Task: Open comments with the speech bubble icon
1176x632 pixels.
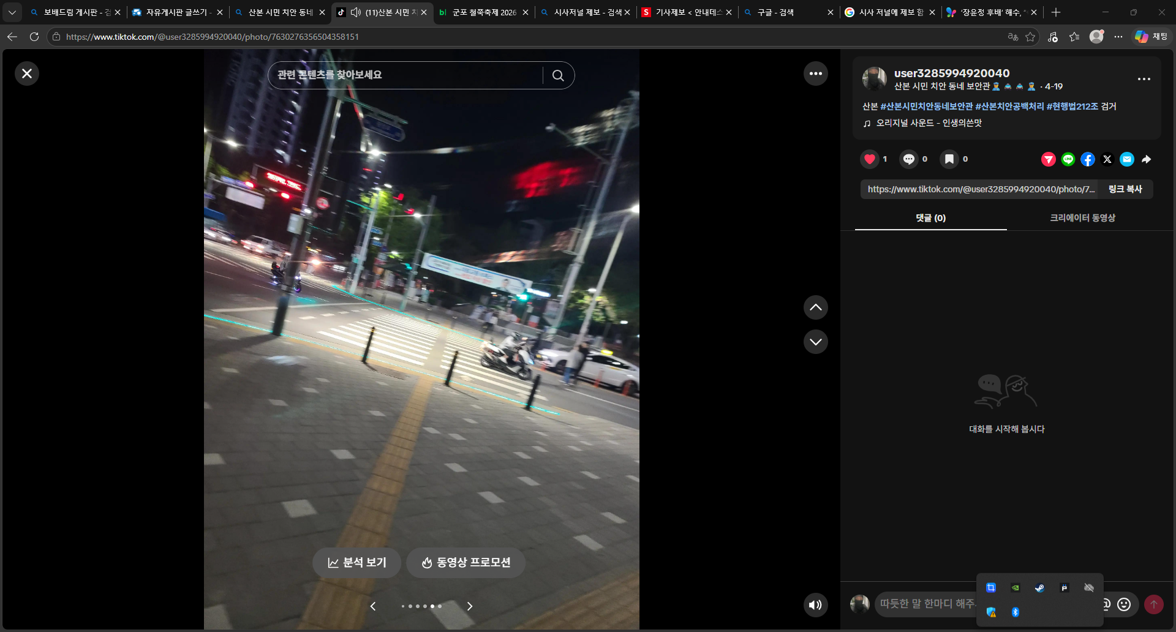Action: pyautogui.click(x=909, y=159)
